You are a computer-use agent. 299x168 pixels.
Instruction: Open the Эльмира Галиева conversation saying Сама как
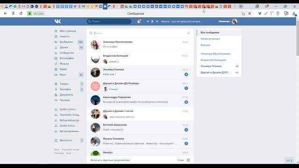click(x=140, y=72)
